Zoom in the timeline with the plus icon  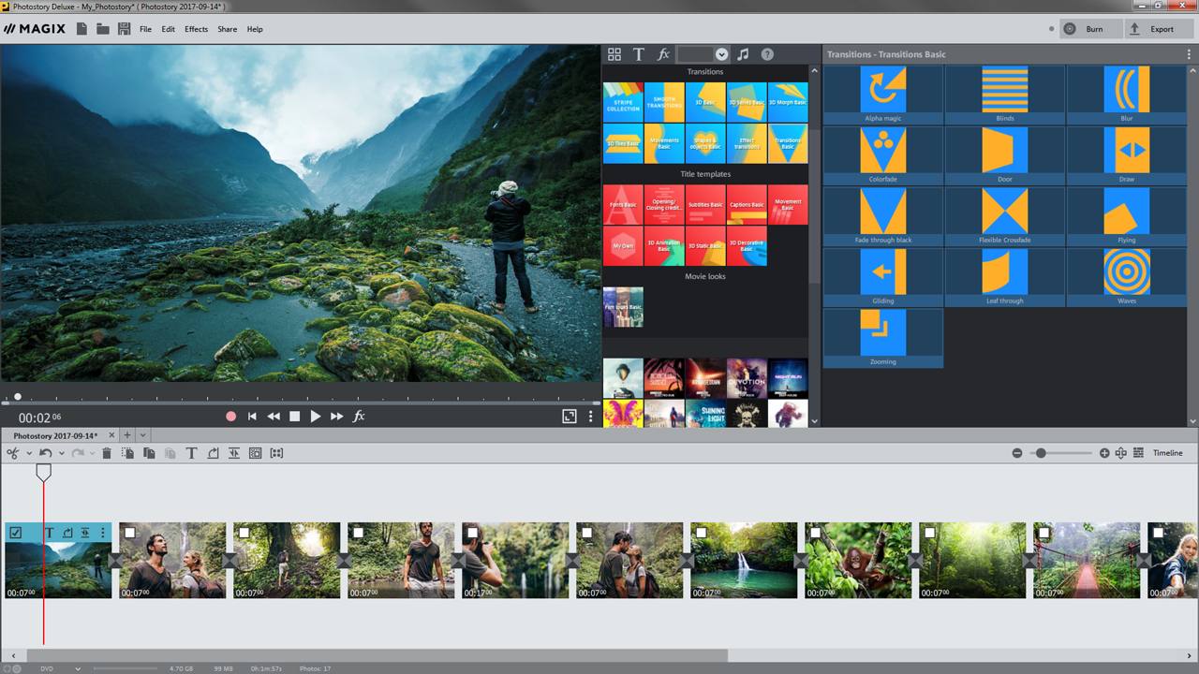pyautogui.click(x=1104, y=453)
